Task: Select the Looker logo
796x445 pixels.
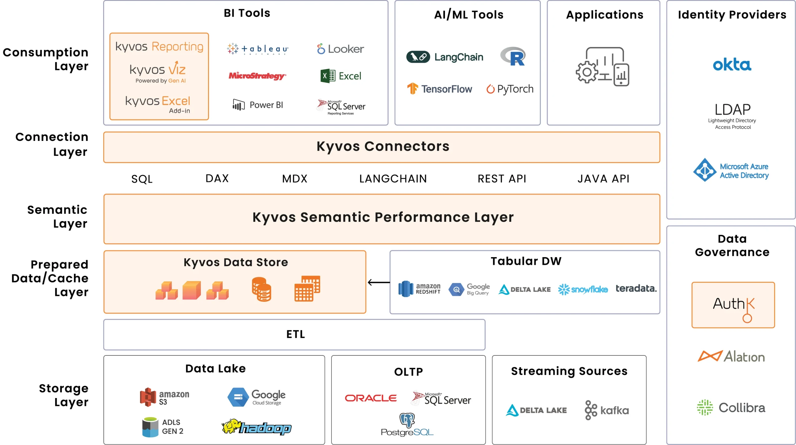Action: tap(340, 49)
